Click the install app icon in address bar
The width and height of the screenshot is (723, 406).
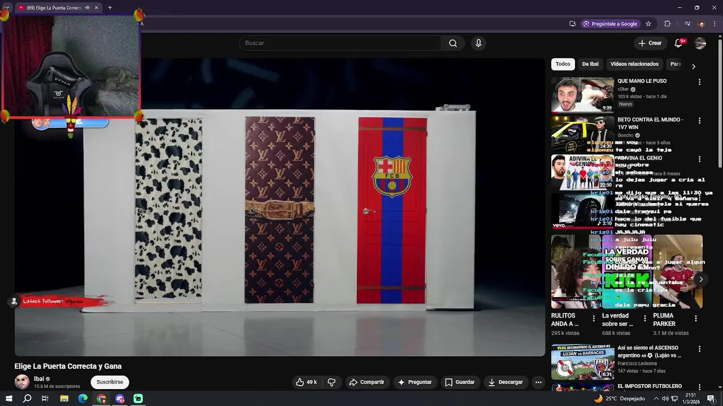572,24
